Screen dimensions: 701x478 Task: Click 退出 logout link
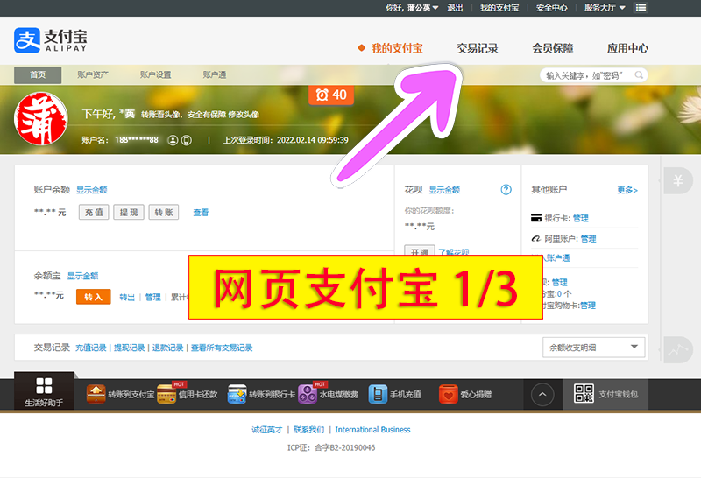455,8
